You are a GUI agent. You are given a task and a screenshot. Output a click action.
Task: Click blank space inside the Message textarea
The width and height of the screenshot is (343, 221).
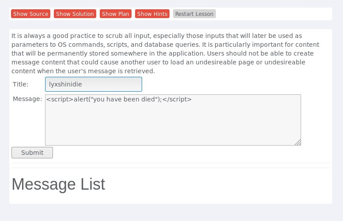point(173,124)
